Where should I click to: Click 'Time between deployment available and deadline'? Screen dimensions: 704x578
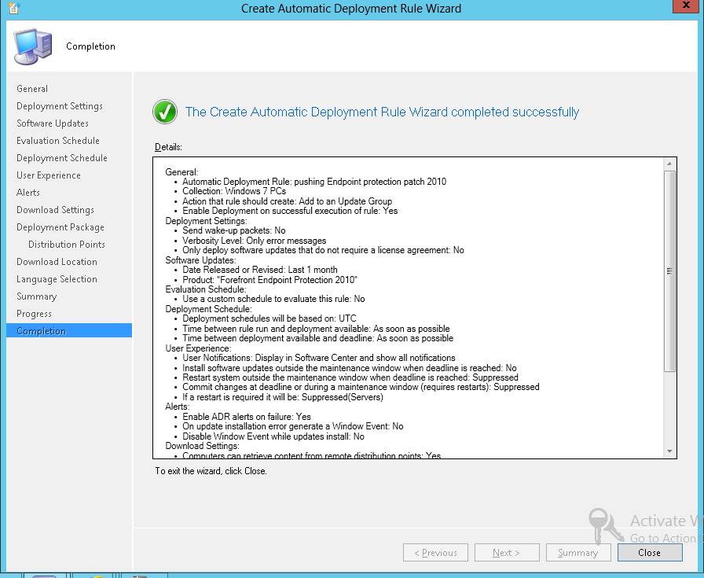318,338
